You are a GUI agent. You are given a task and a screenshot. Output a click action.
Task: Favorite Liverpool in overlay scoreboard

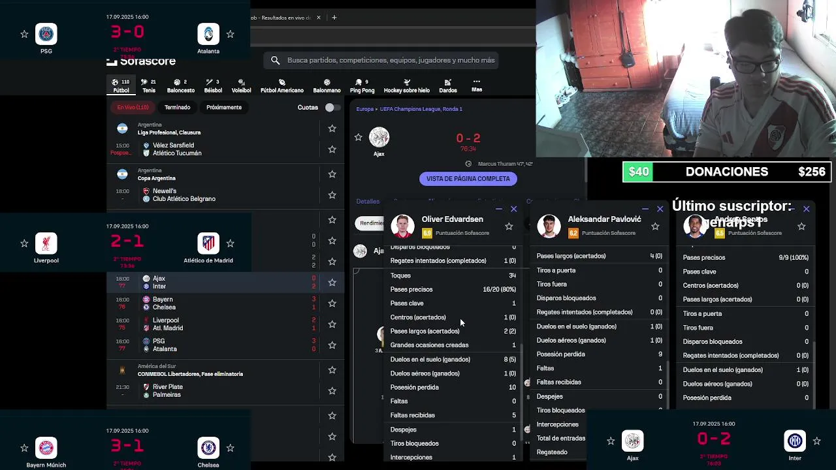(24, 243)
